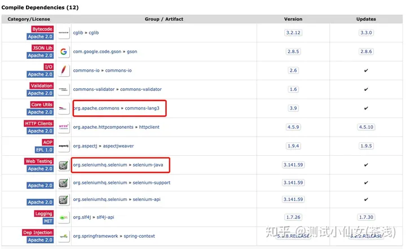Click version 1.7.26 of slf4j-api
This screenshot has width=406, height=249.
[293, 217]
